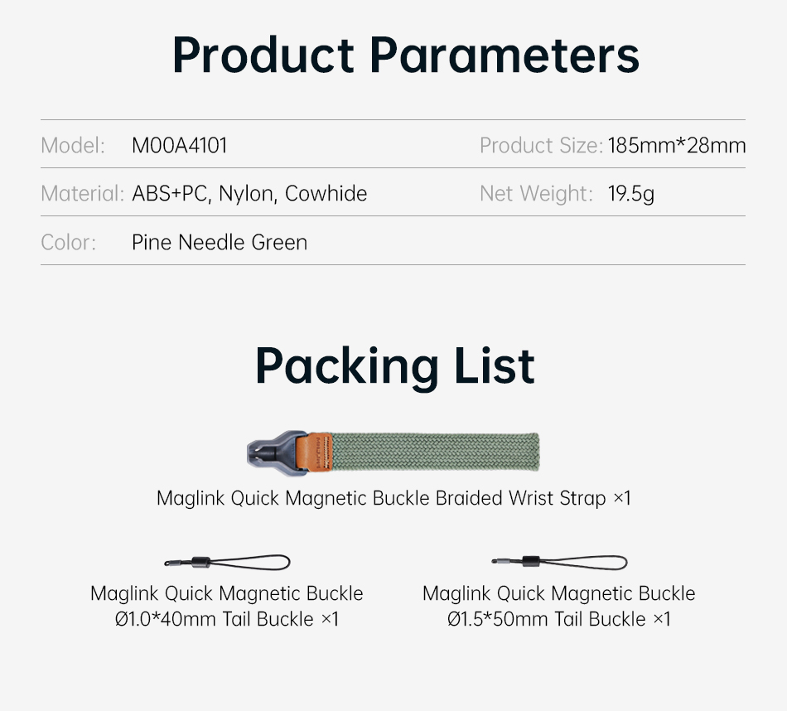Viewport: 787px width, 711px height.
Task: Click the green braided wrist strap image
Action: click(393, 452)
